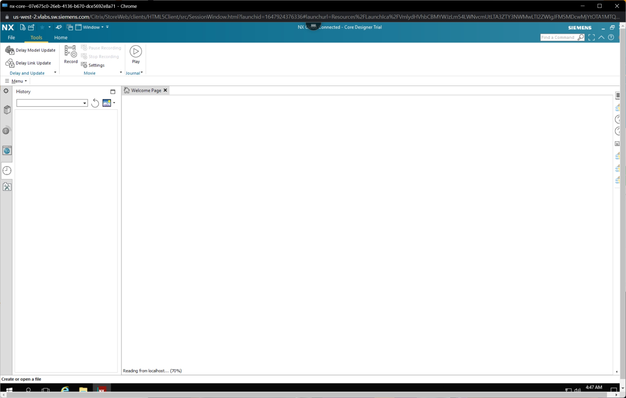
Task: Click the resource bar gear options icon
Action: 6,91
